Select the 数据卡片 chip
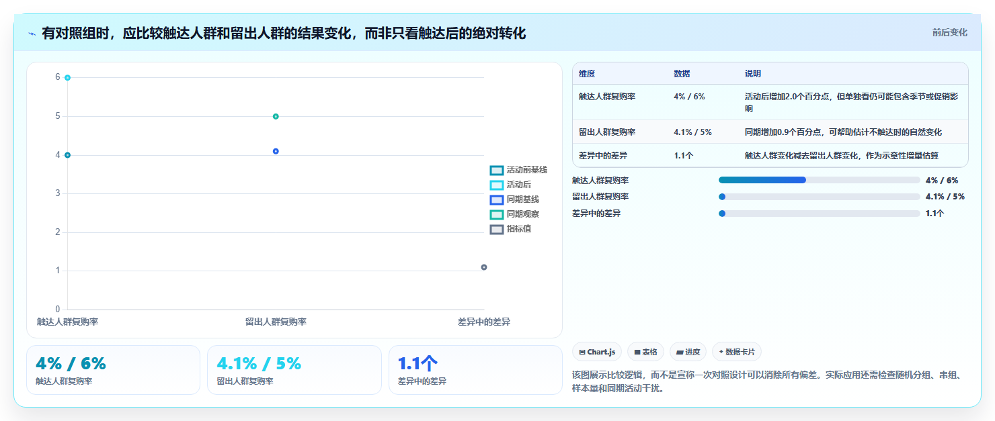The image size is (995, 421). point(737,352)
